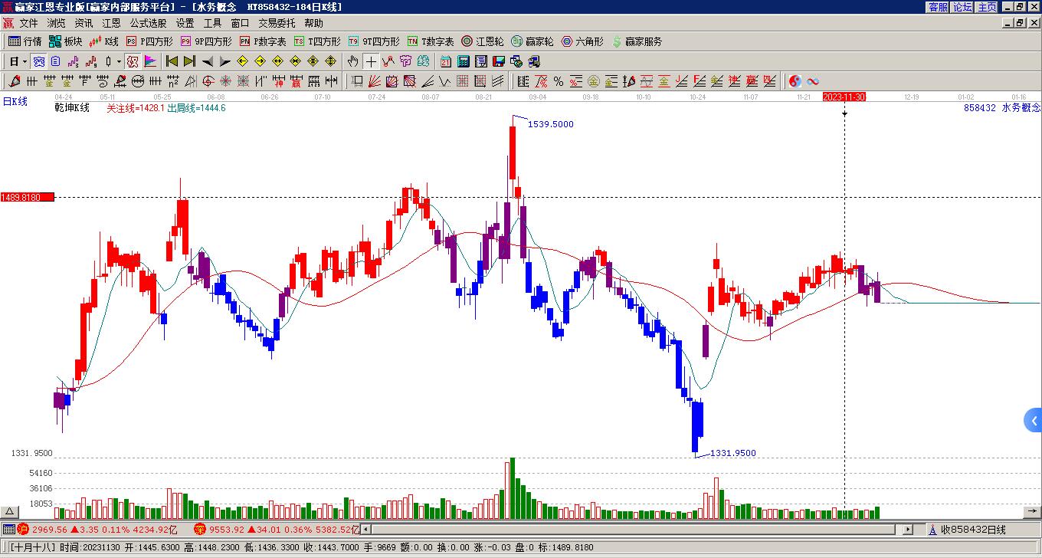
Task: Open the calendar icon showing 21
Action: 446,61
